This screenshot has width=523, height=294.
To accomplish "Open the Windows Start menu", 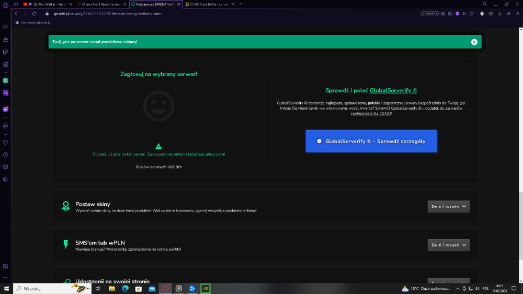I will coord(6,288).
